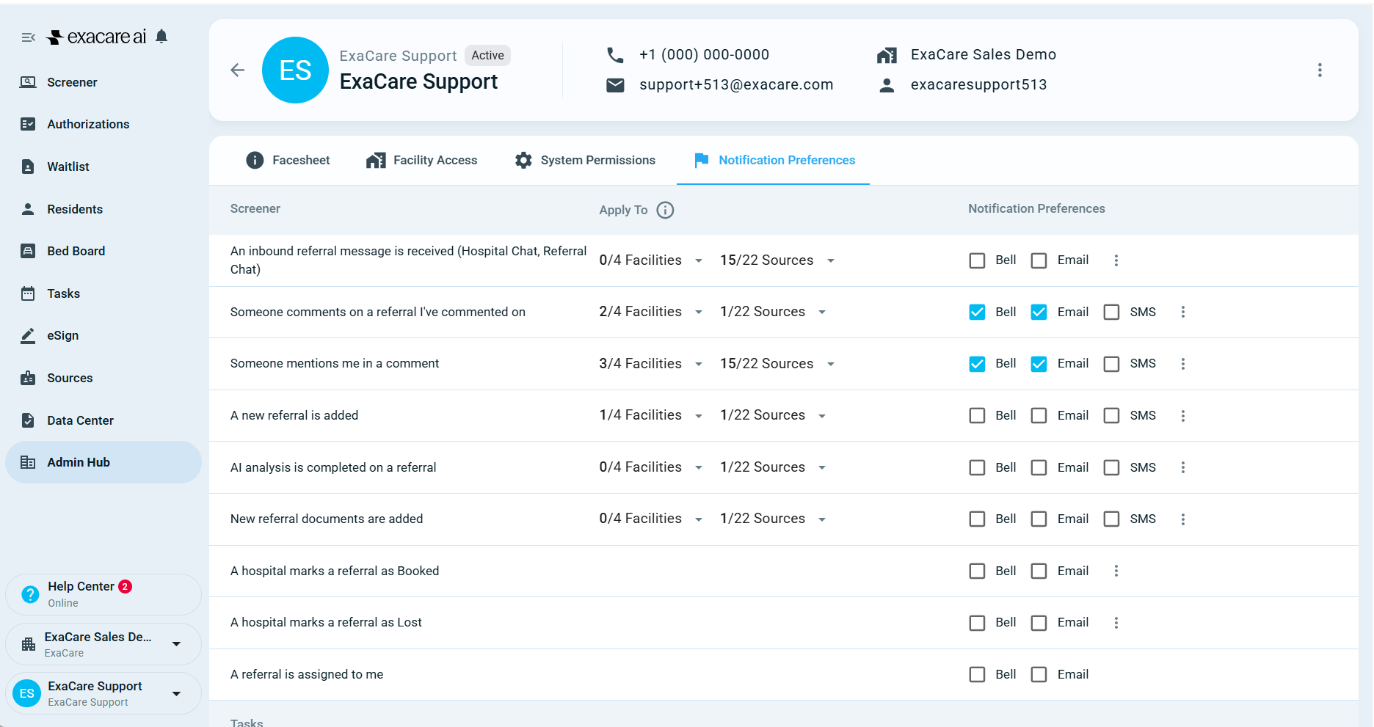Expand 15/22 Sources for inbound referral message

coord(778,260)
